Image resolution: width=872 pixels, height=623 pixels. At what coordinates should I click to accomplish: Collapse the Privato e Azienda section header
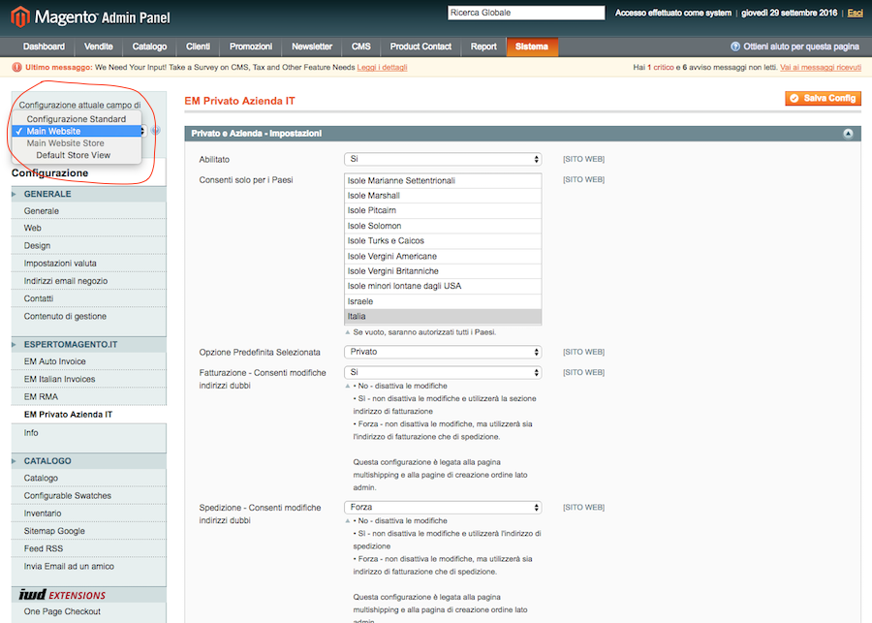click(848, 134)
